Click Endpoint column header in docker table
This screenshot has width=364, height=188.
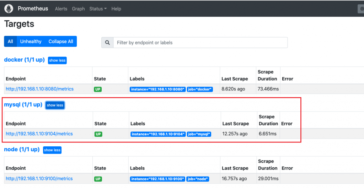click(16, 79)
